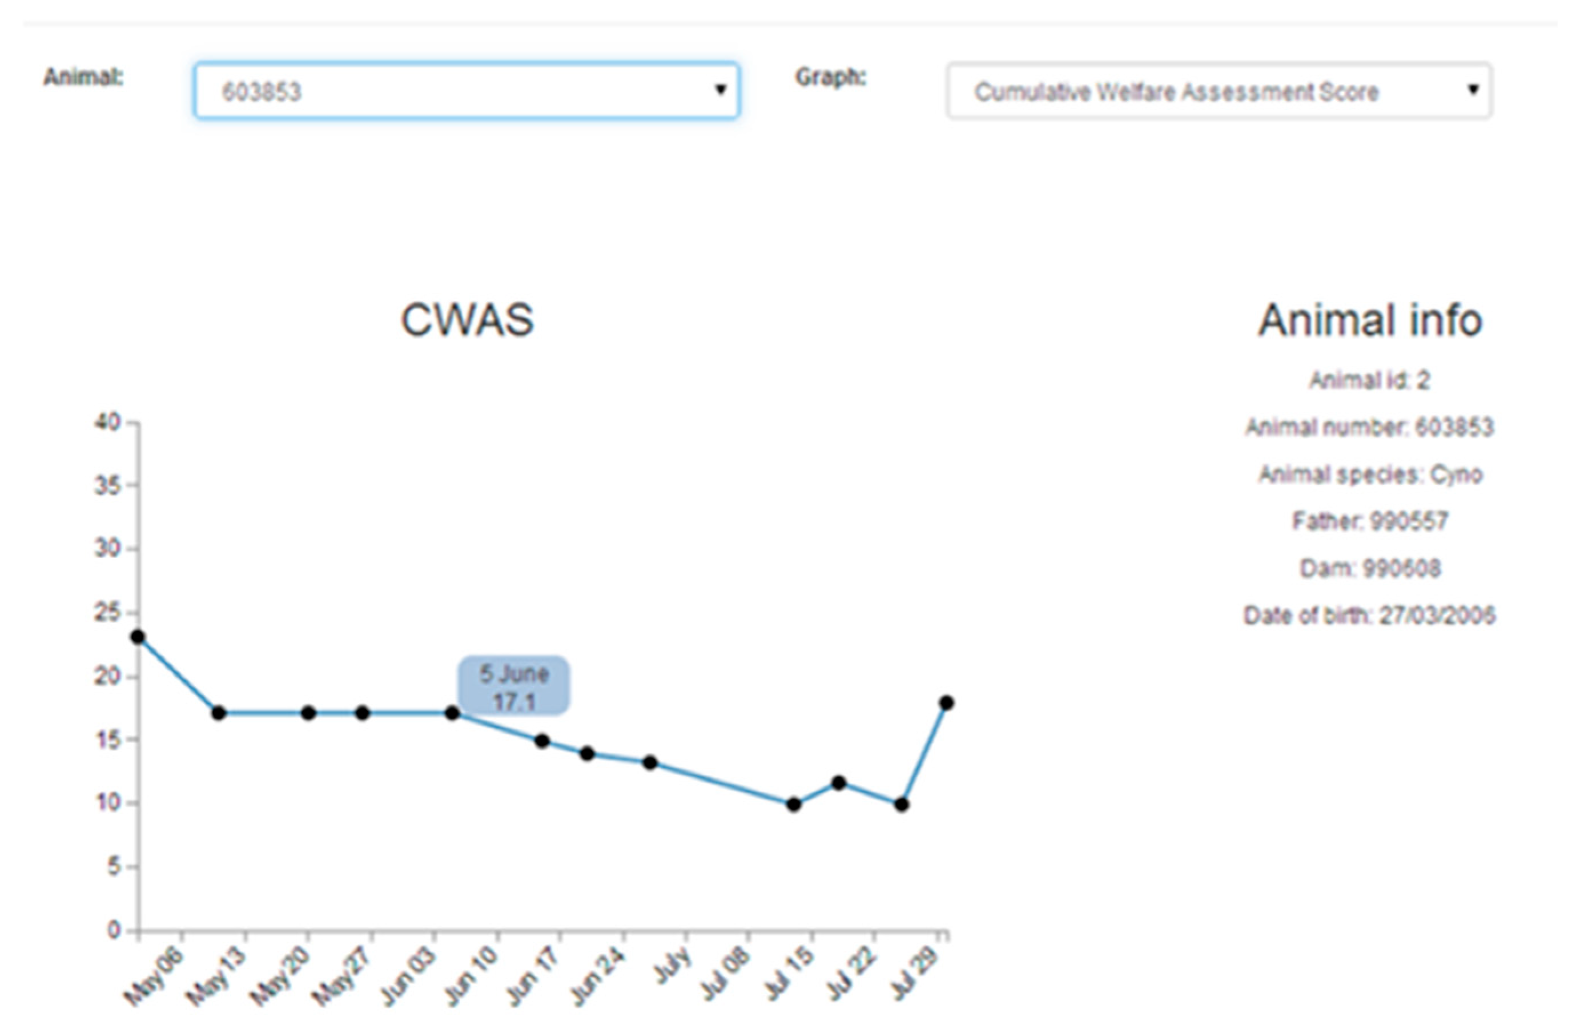Image resolution: width=1580 pixels, height=1029 pixels.
Task: Click the highest July data point around 11.5
Action: tap(838, 783)
